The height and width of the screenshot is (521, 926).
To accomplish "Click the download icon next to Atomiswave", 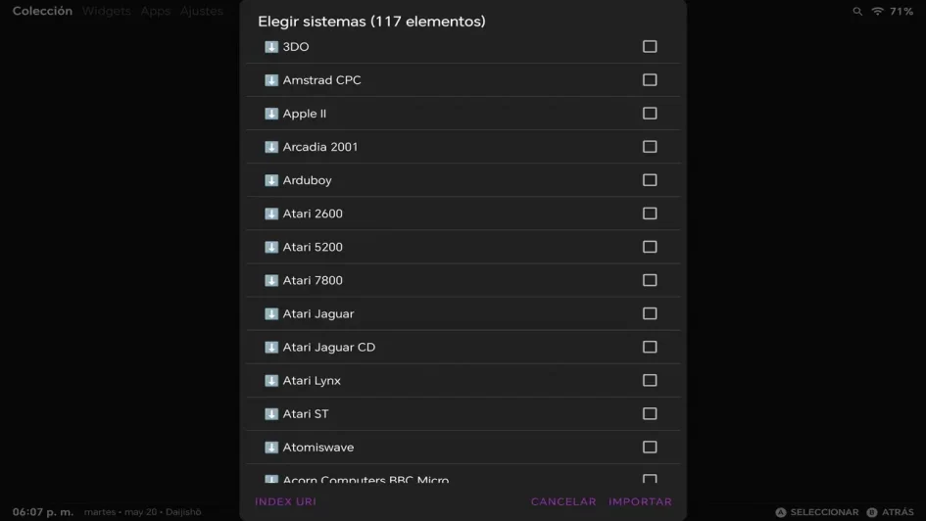I will pos(271,448).
